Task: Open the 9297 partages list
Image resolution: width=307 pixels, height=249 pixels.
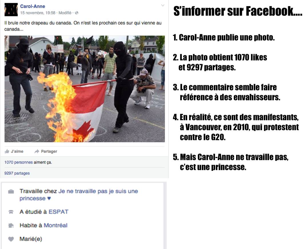Action: pos(17,173)
